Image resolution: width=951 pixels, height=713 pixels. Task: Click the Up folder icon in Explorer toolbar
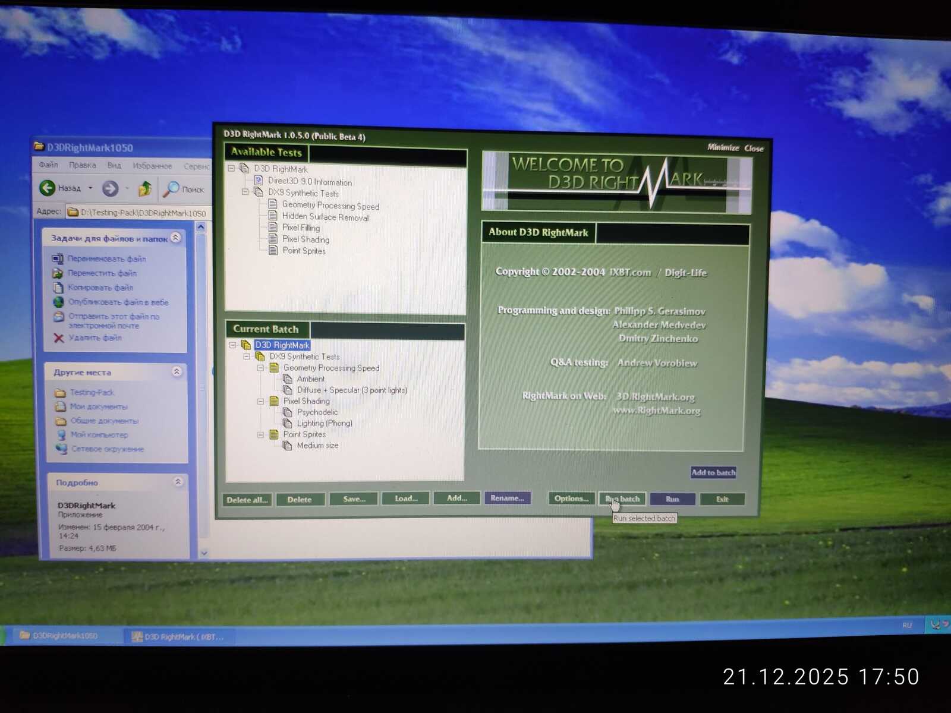144,189
